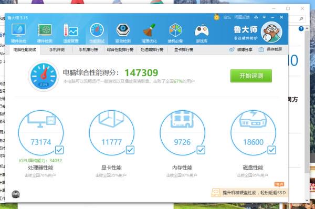Uncheck the 磁盘性能 score checkbox
Viewport: 315px width, 209px height.
[271, 150]
